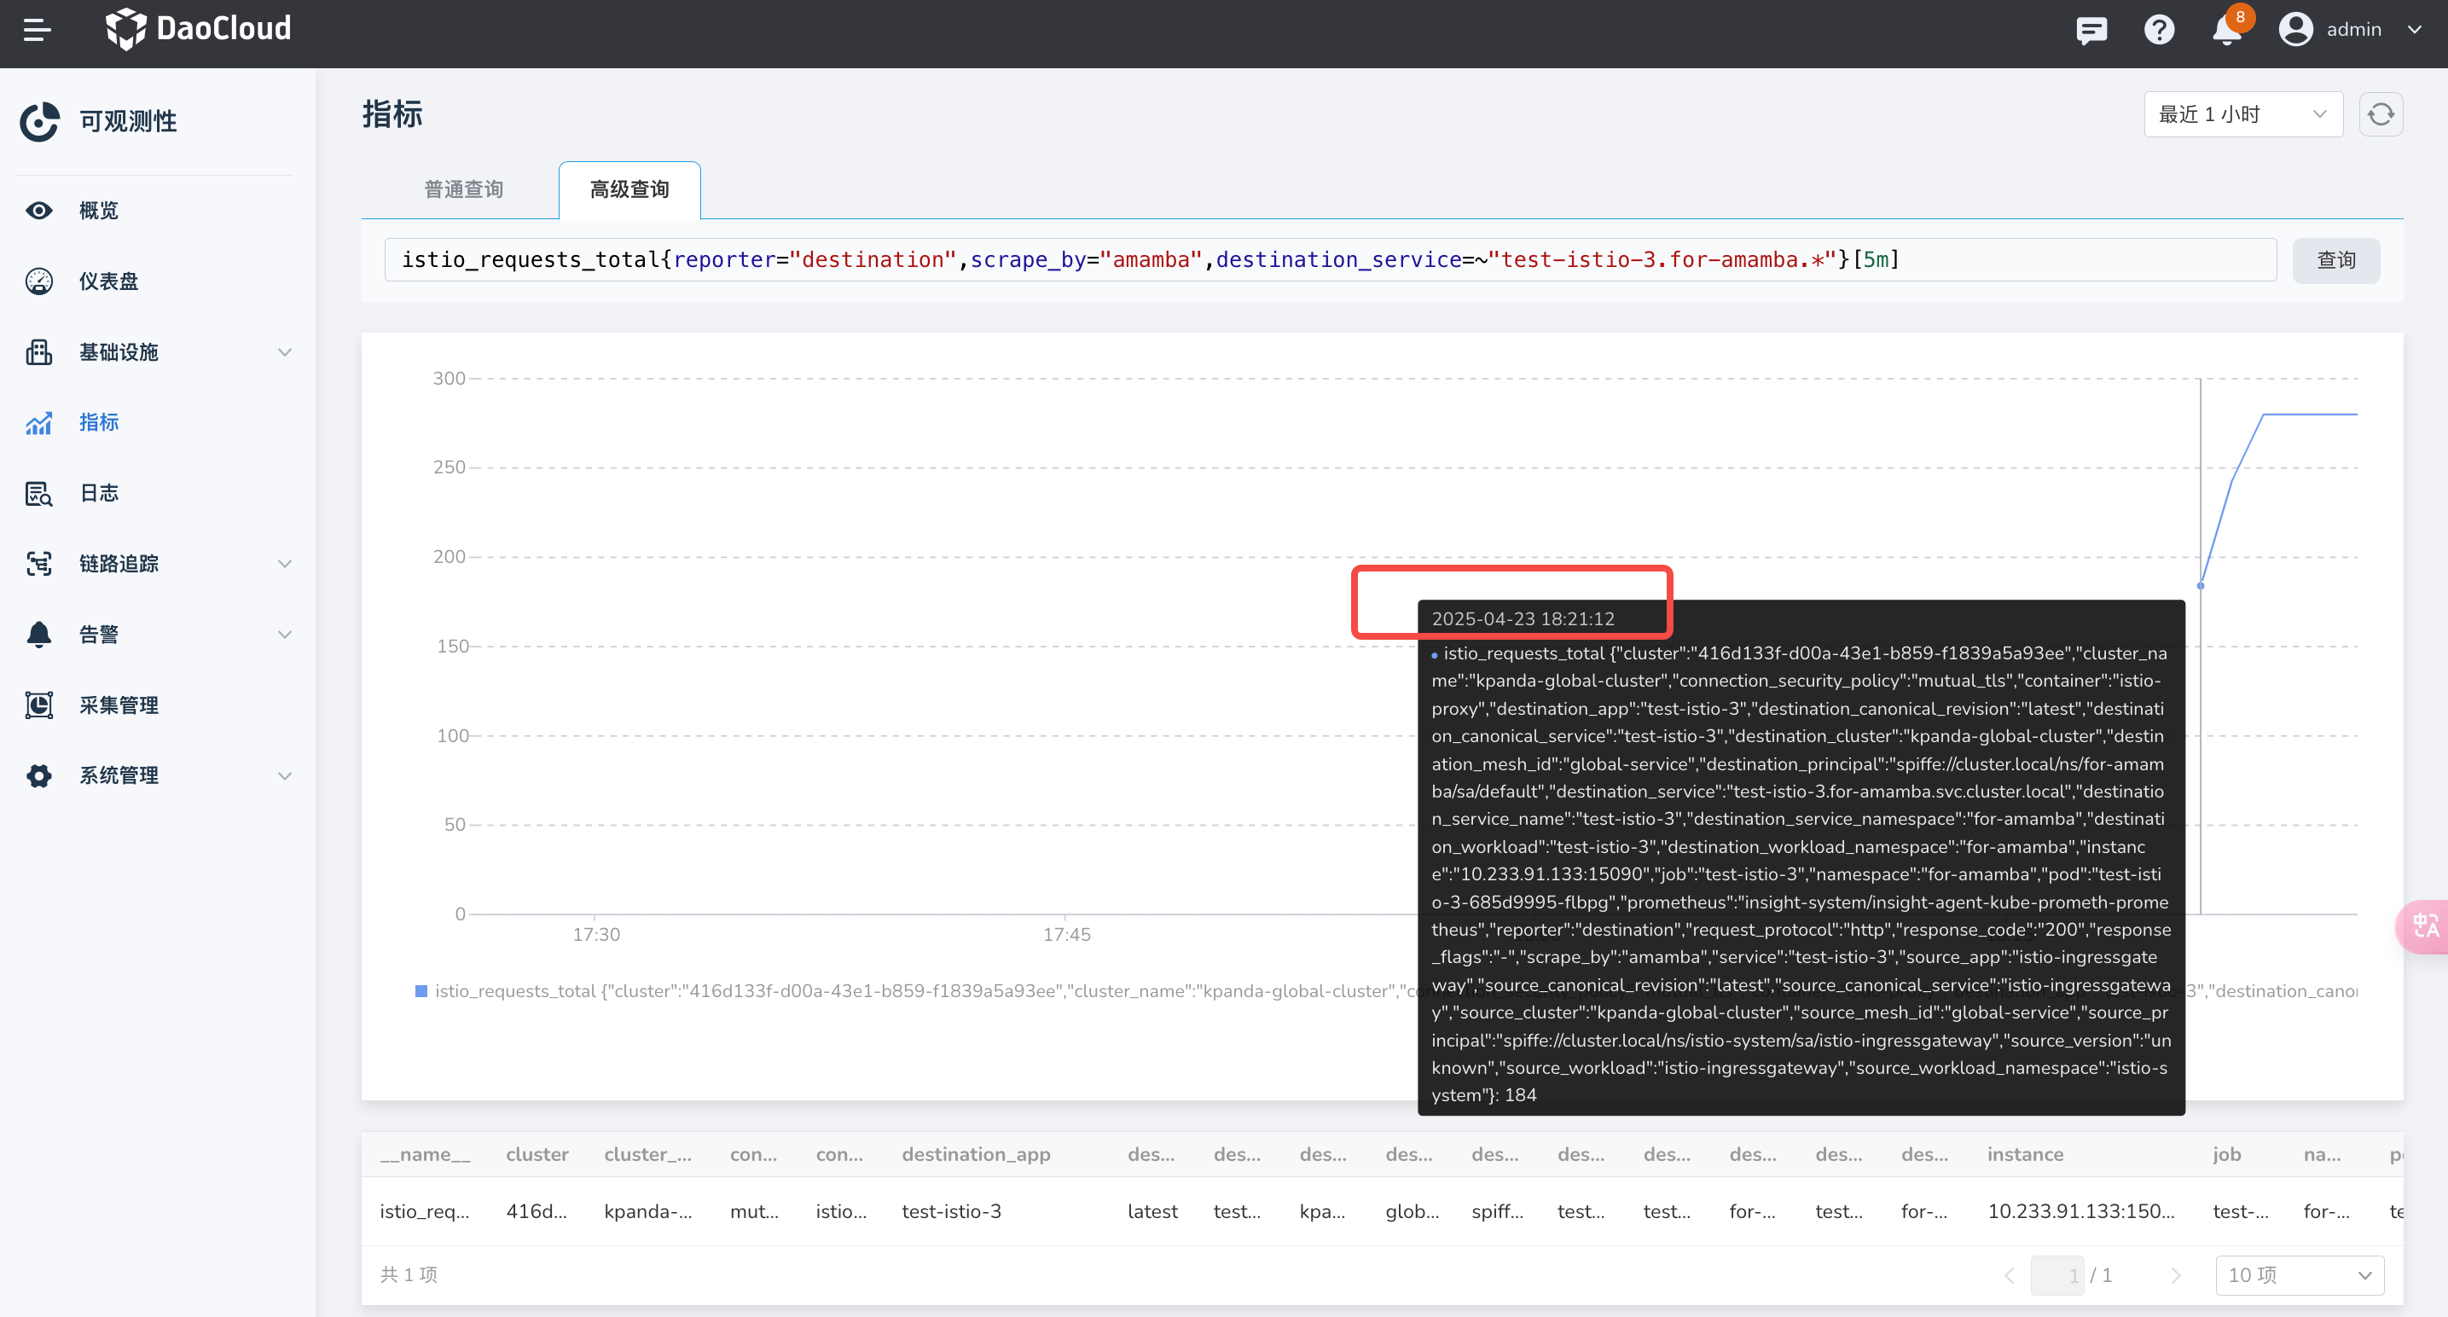The width and height of the screenshot is (2448, 1317).
Task: Select the 高级查询 tab
Action: point(629,190)
